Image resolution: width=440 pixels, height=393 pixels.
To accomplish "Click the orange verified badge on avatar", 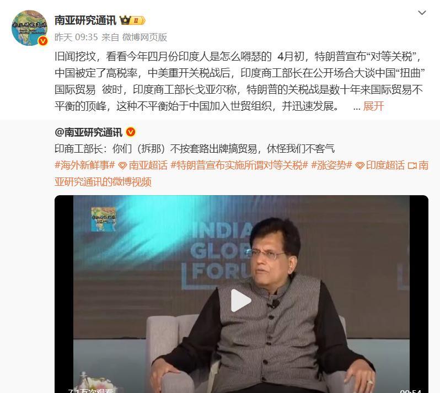I will tap(43, 41).
